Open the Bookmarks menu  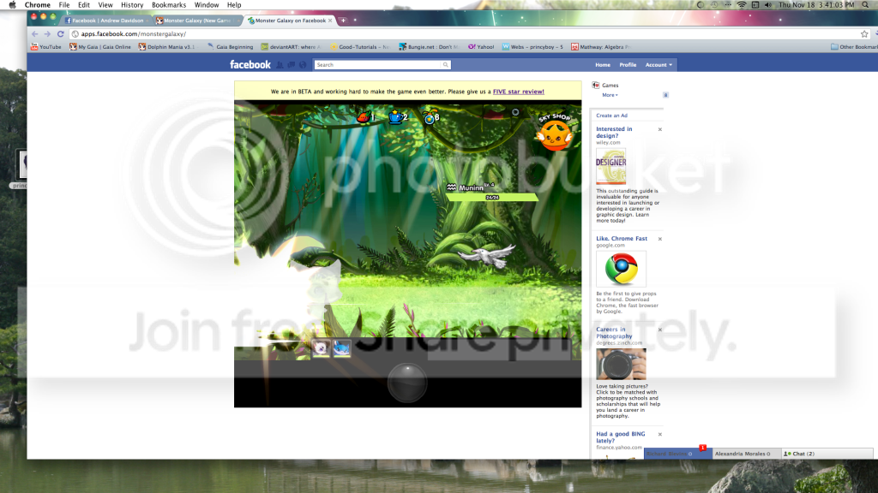coord(169,5)
